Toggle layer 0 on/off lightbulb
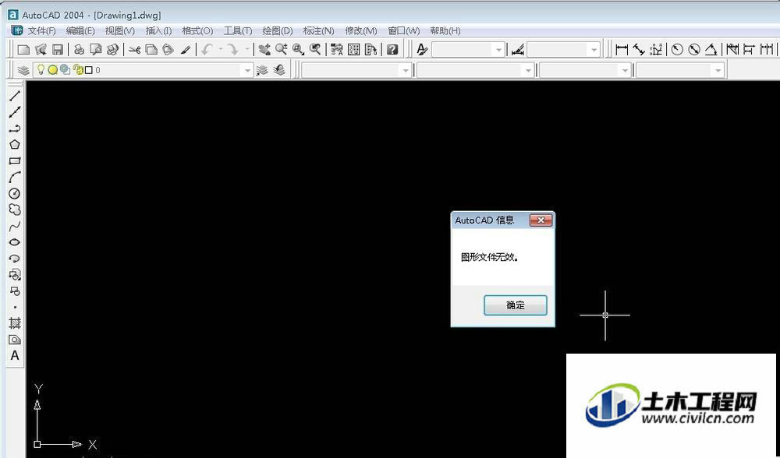The height and width of the screenshot is (458, 780). 41,69
